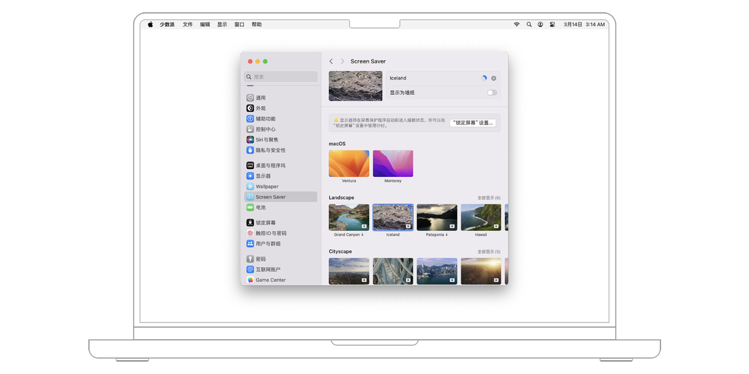Open the 显示 menu
Image resolution: width=749 pixels, height=374 pixels.
coord(222,24)
